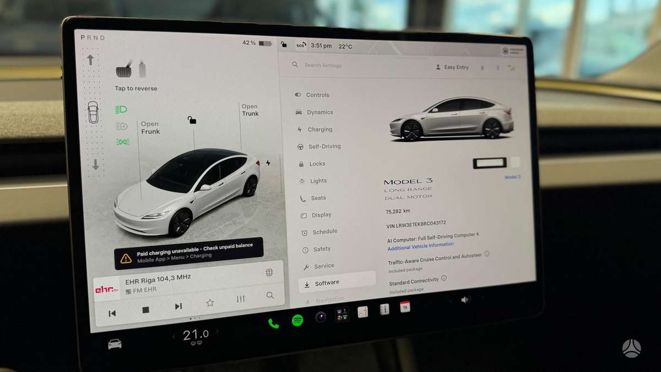Tap the 3:51 pm clock
The width and height of the screenshot is (661, 372).
pyautogui.click(x=321, y=46)
